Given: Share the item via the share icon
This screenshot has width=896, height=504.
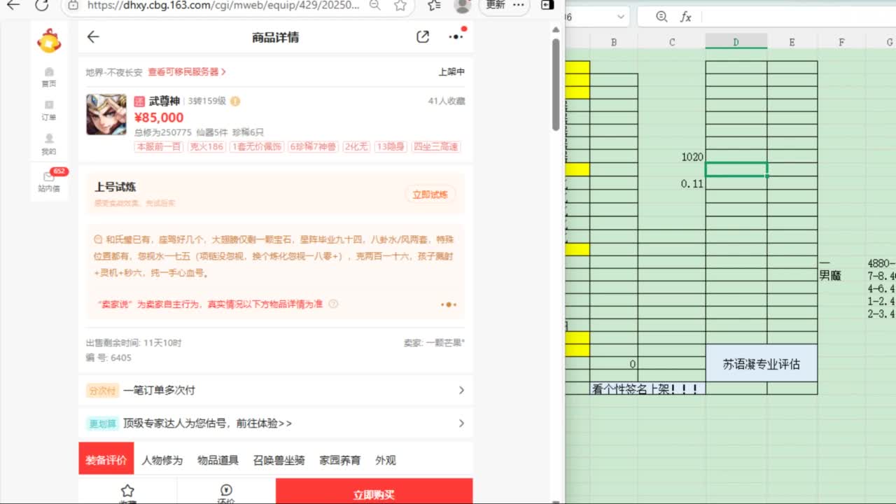Looking at the screenshot, I should point(423,37).
